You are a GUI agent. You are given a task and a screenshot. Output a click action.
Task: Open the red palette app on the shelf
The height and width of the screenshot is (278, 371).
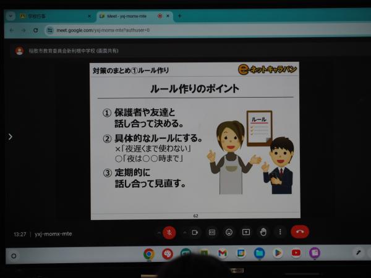coord(168,254)
